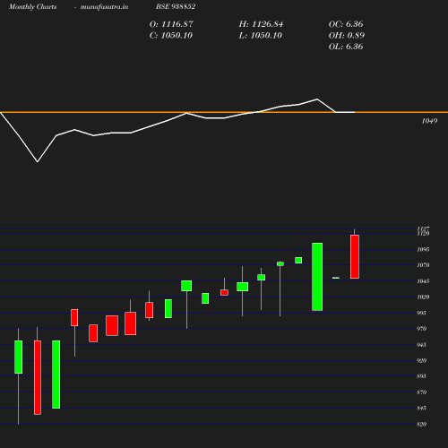
Task: Select the 1020 price axis label
Action: point(423,297)
